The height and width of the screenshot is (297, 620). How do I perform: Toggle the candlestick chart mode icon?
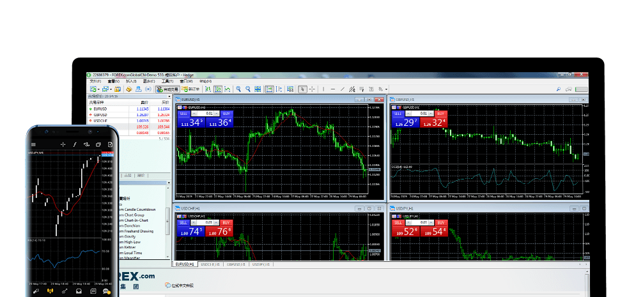[x=218, y=89]
